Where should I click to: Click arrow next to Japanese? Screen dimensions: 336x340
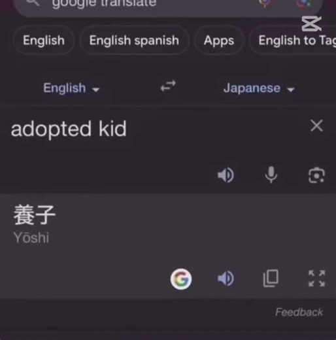coord(291,90)
